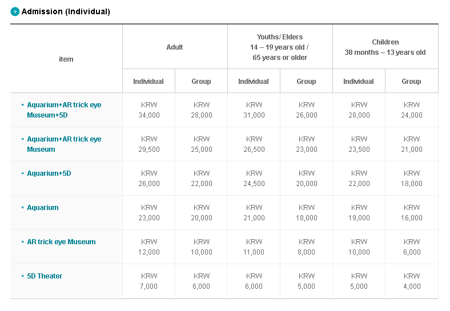450x311 pixels.
Task: Select the KRW 12,000 price cell
Action: 149,247
